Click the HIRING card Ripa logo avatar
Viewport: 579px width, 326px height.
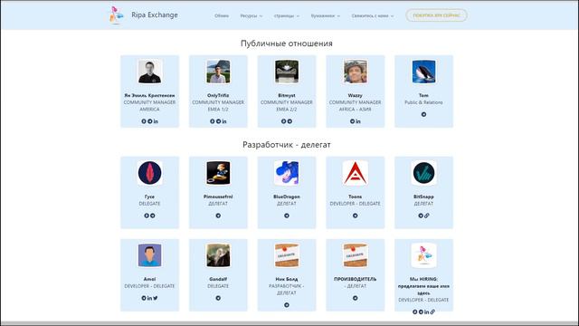tap(424, 255)
